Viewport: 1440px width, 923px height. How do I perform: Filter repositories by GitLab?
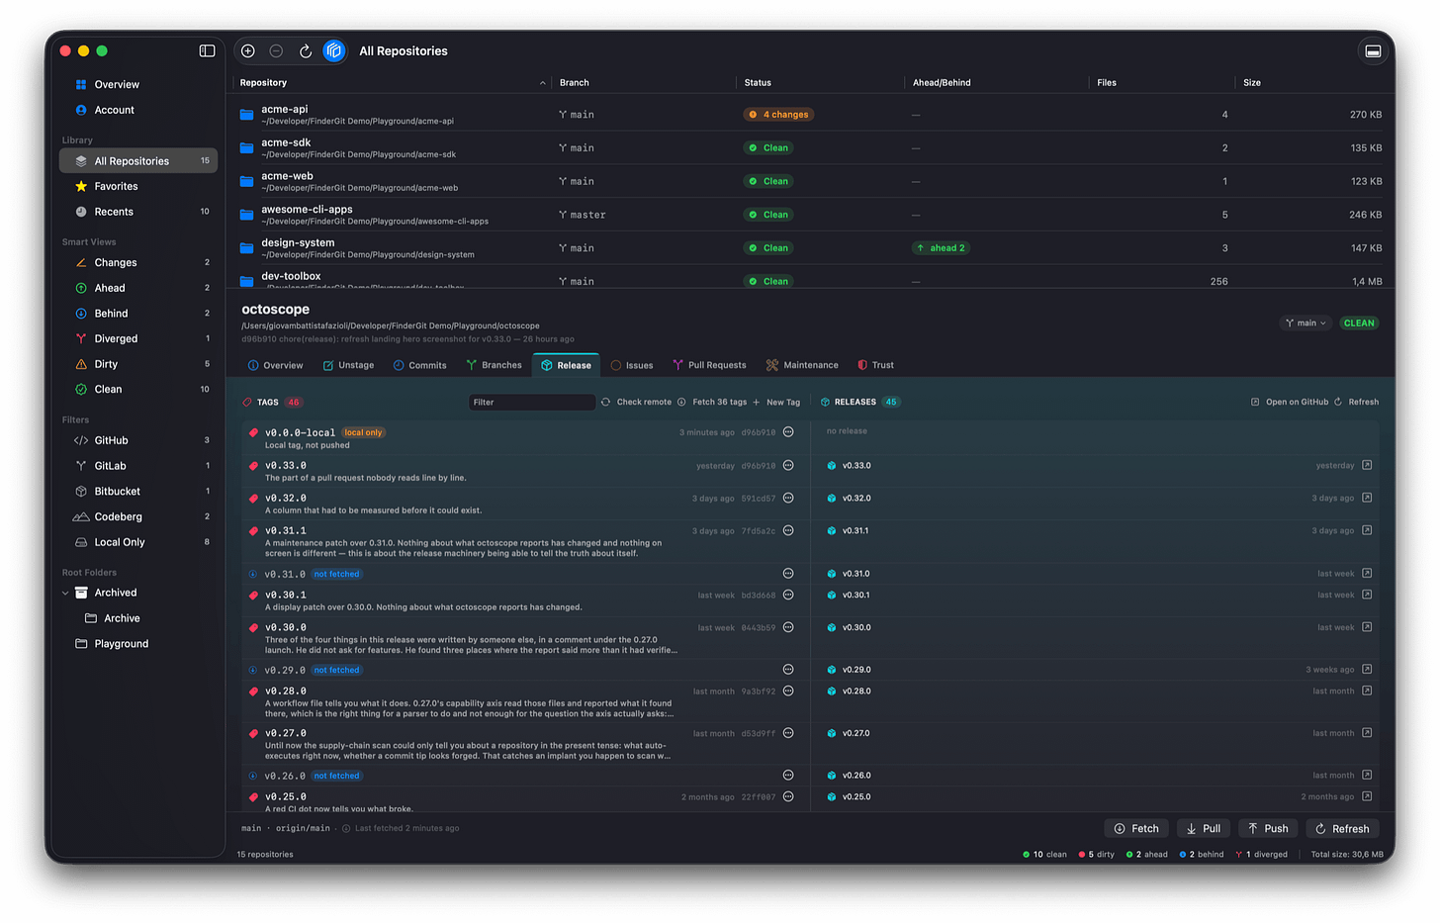point(138,466)
